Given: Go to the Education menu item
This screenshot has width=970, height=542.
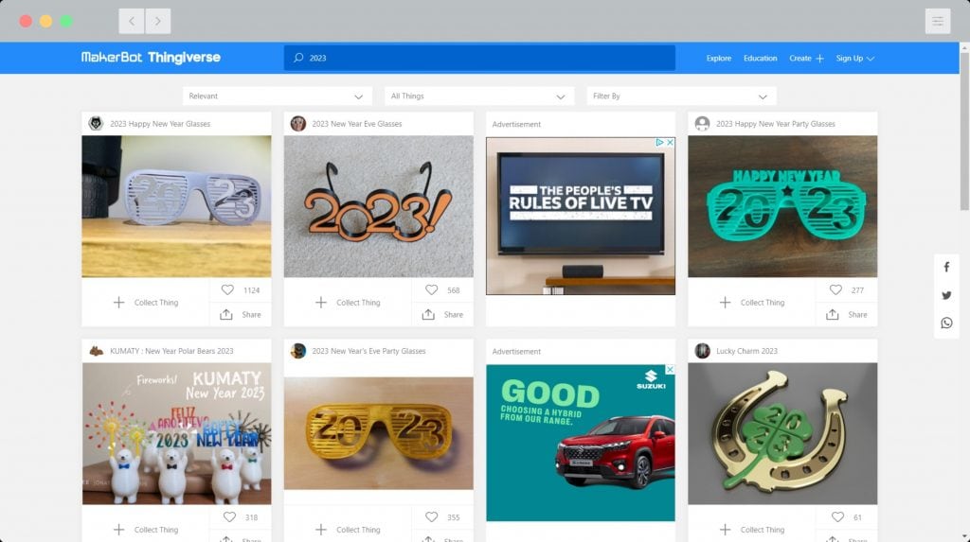Looking at the screenshot, I should [760, 59].
